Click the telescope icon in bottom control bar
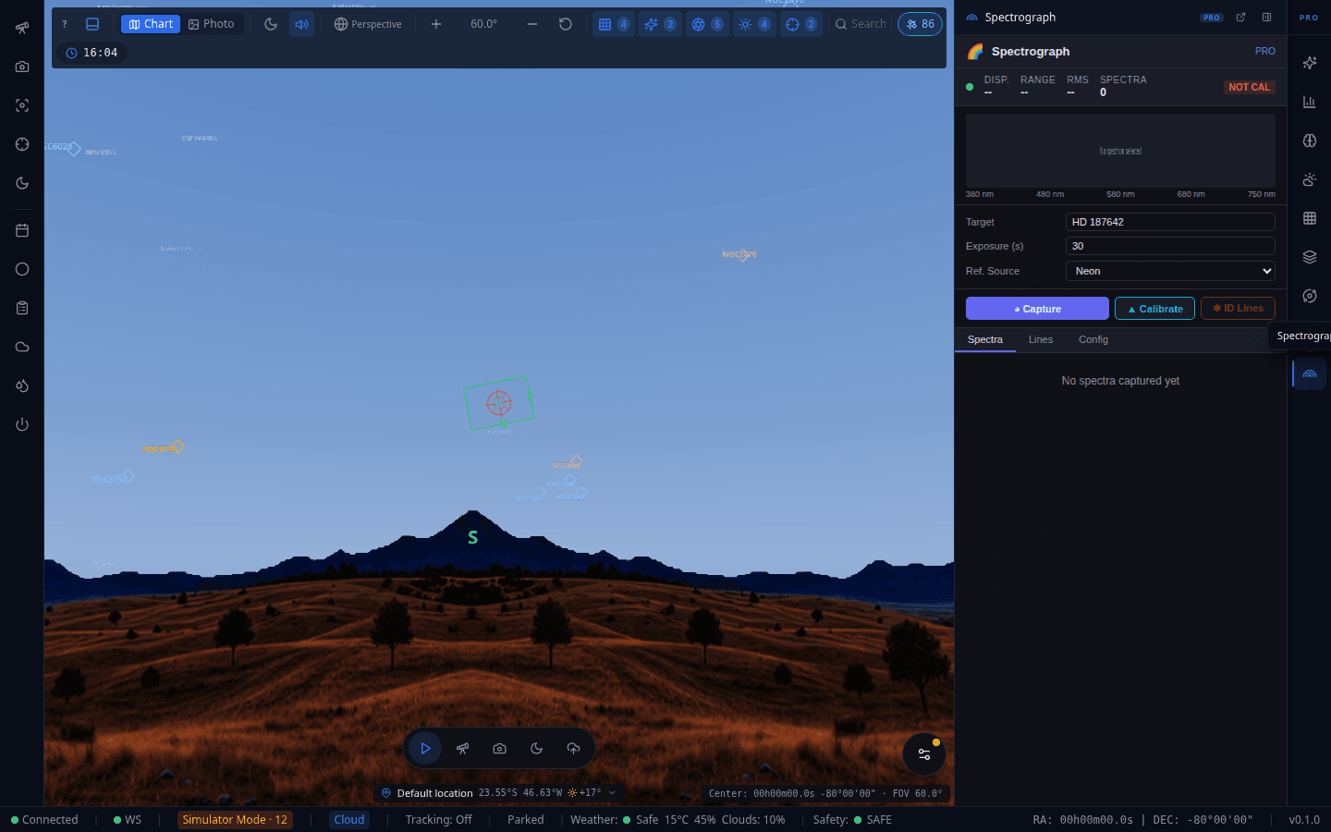The image size is (1331, 832). click(x=462, y=749)
